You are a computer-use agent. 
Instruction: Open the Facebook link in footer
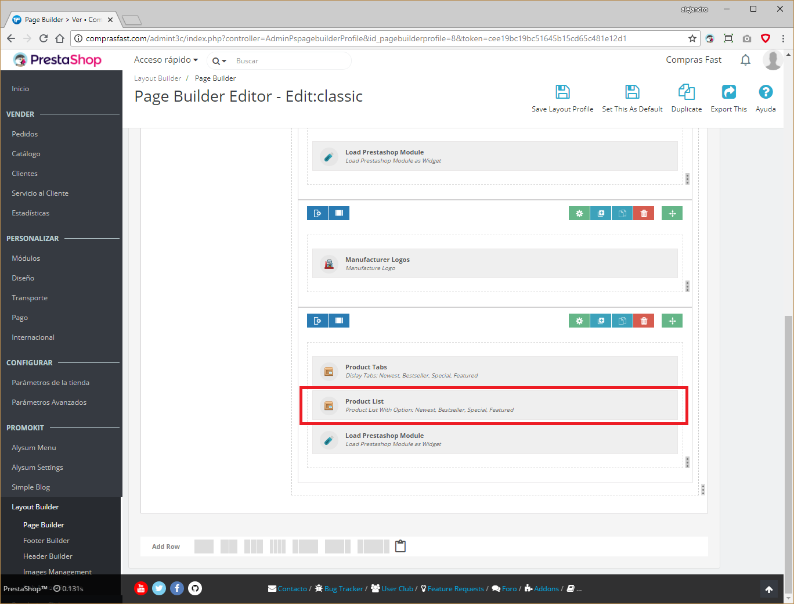tap(177, 588)
